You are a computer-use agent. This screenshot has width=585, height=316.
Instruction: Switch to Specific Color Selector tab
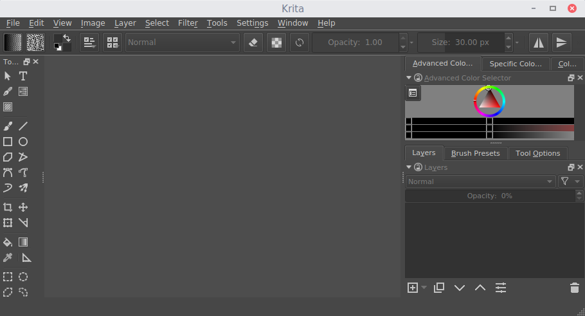[516, 64]
